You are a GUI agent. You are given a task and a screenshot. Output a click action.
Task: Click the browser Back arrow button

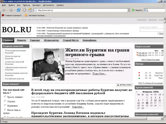(3, 10)
